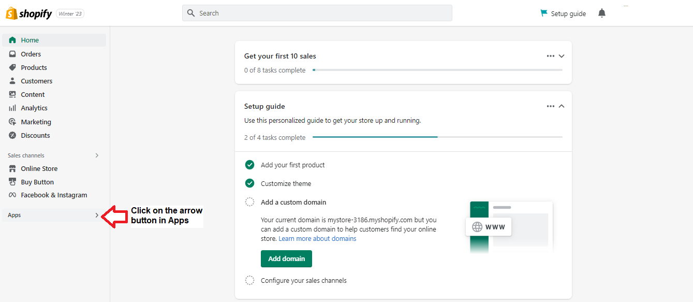Select Customize theme task
The height and width of the screenshot is (302, 693).
tap(286, 183)
